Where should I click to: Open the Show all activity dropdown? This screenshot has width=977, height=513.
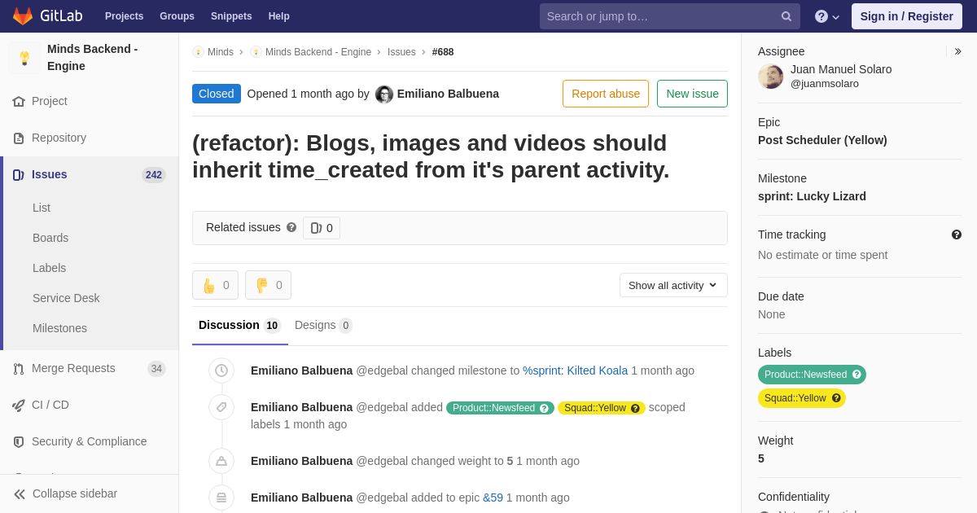[x=673, y=285]
